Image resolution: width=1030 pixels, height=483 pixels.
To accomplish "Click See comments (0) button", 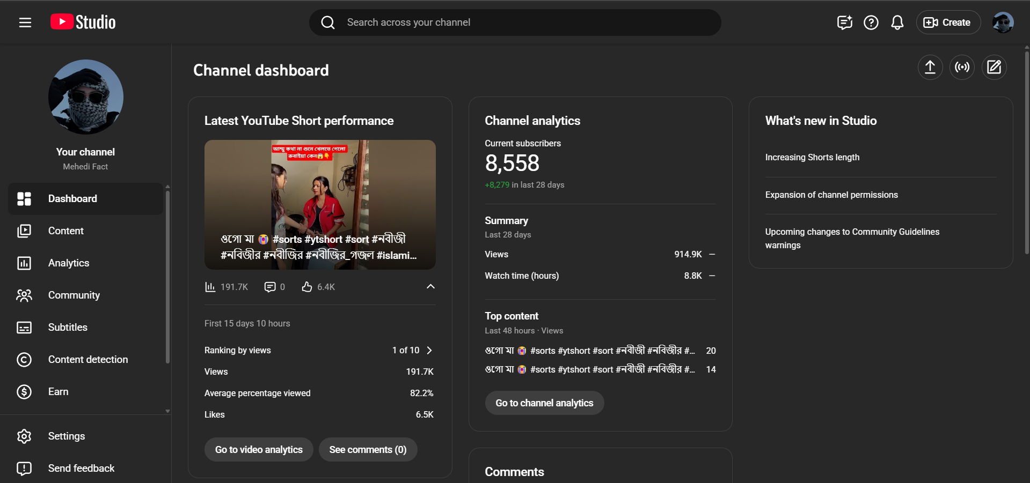I will [368, 450].
